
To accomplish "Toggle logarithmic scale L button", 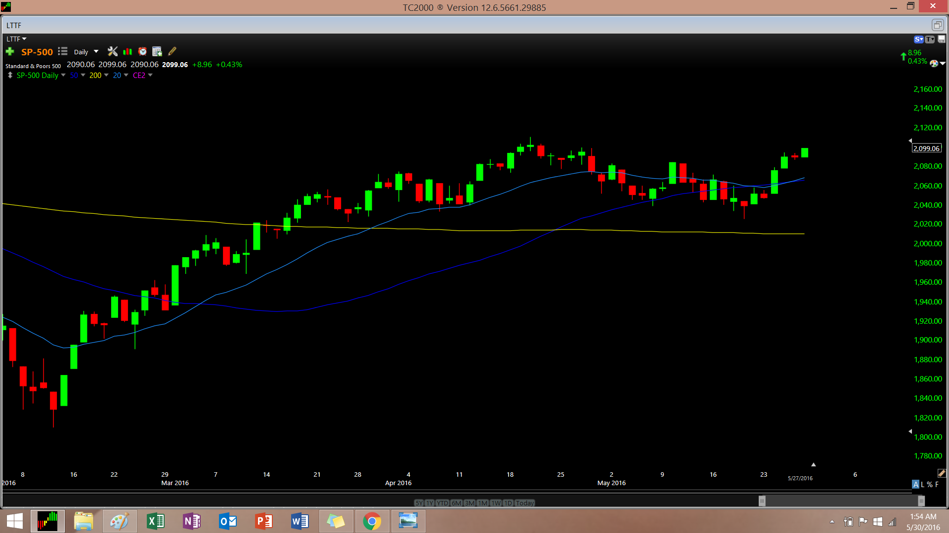I will [923, 485].
